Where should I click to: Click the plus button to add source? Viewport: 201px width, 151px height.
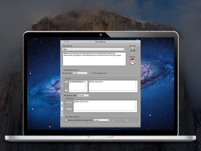coord(66,82)
